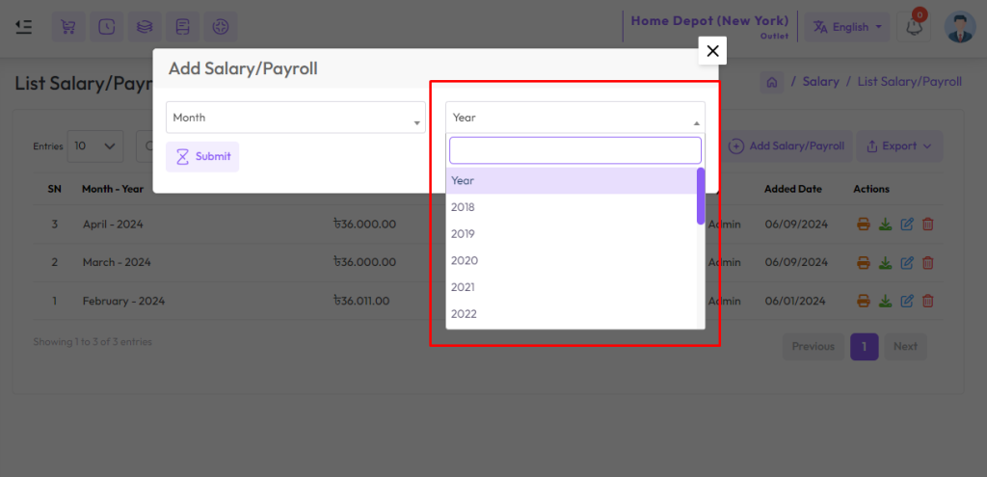Open the clock icon in top toolbar
987x477 pixels.
[x=106, y=27]
